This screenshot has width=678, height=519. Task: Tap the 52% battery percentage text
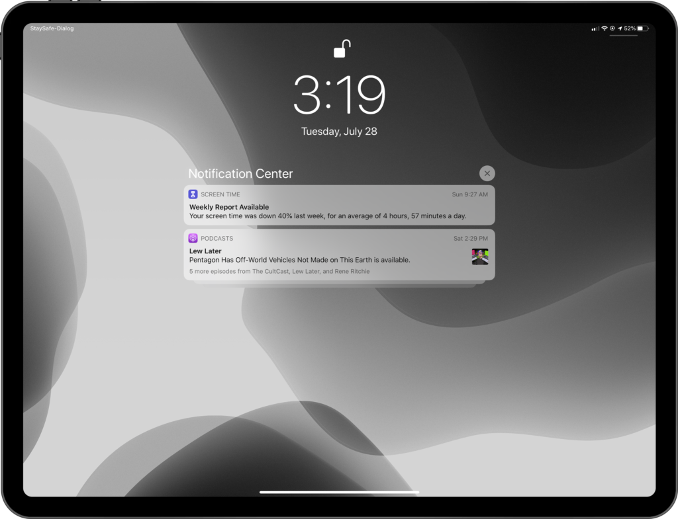[630, 29]
